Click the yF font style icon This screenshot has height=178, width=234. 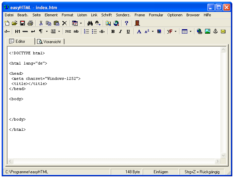pyautogui.click(x=170, y=32)
